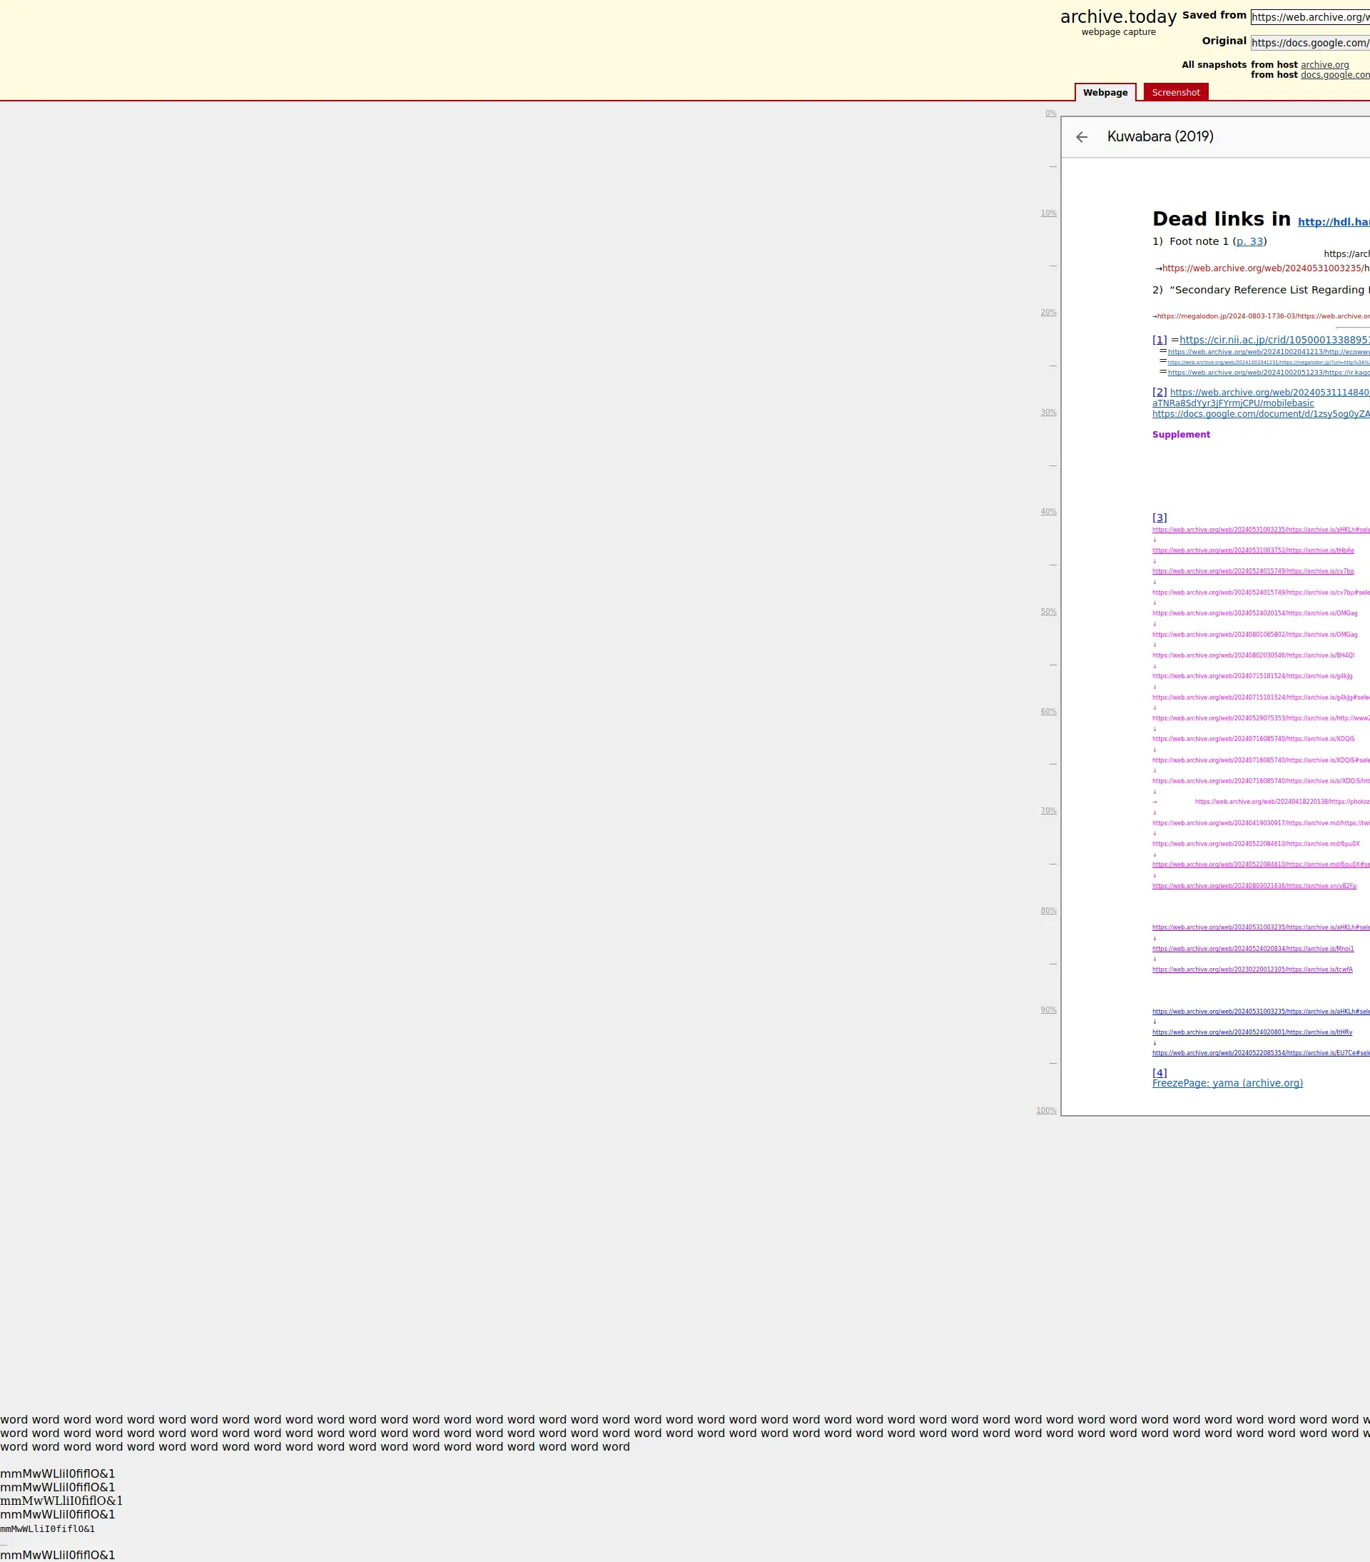Open the cir.nii.ac.jp crid link
The width and height of the screenshot is (1370, 1562).
(x=1273, y=340)
